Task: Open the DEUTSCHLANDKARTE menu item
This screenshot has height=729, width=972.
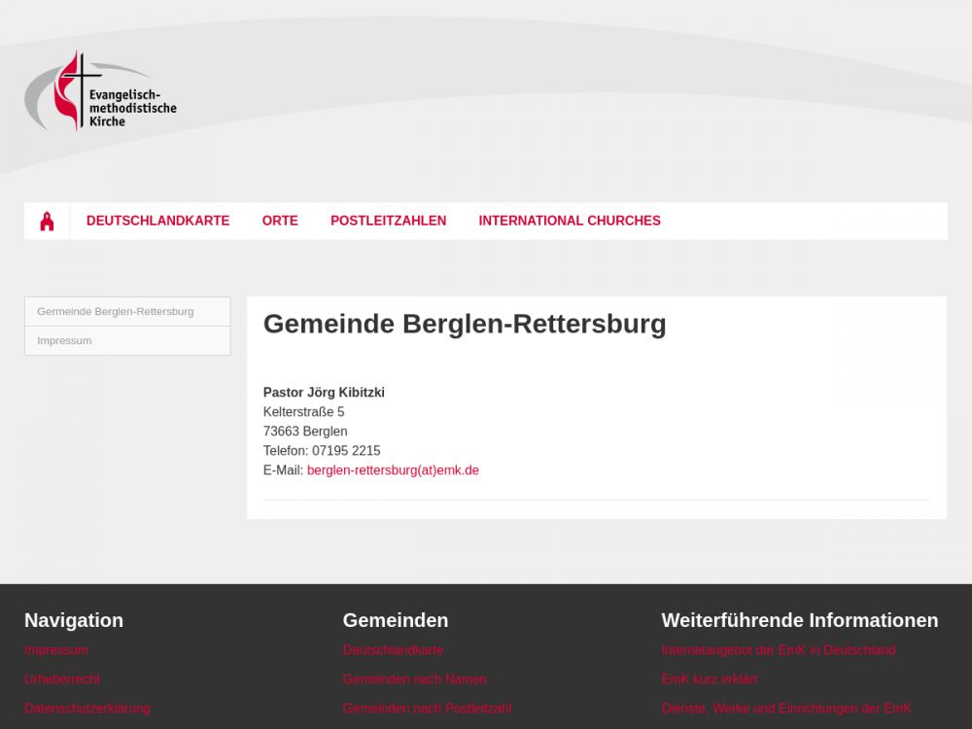Action: 157,221
